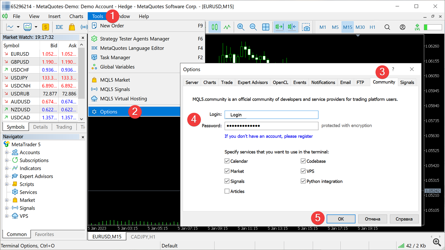Open the Signals tab in Options
The width and height of the screenshot is (445, 250).
click(x=407, y=83)
